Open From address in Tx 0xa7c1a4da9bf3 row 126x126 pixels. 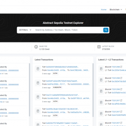tap(57, 98)
